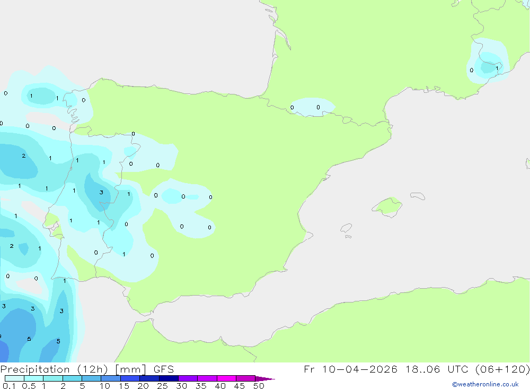Click the 1–2 mm legend color box
The image size is (530, 389).
click(53, 378)
